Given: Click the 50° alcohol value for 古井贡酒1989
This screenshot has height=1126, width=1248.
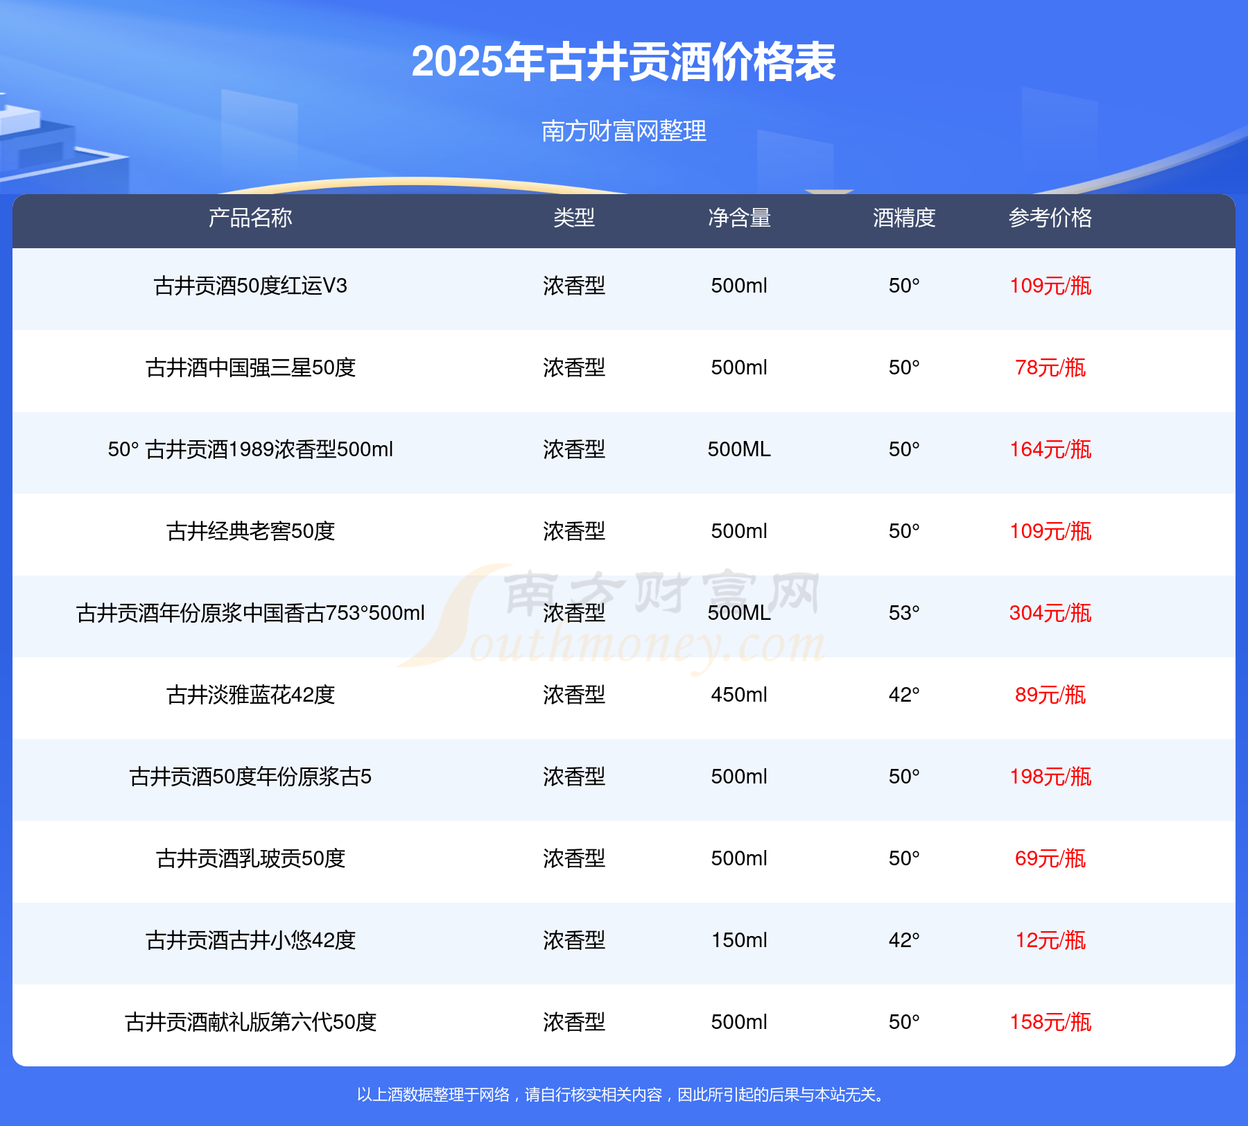Looking at the screenshot, I should [x=904, y=449].
